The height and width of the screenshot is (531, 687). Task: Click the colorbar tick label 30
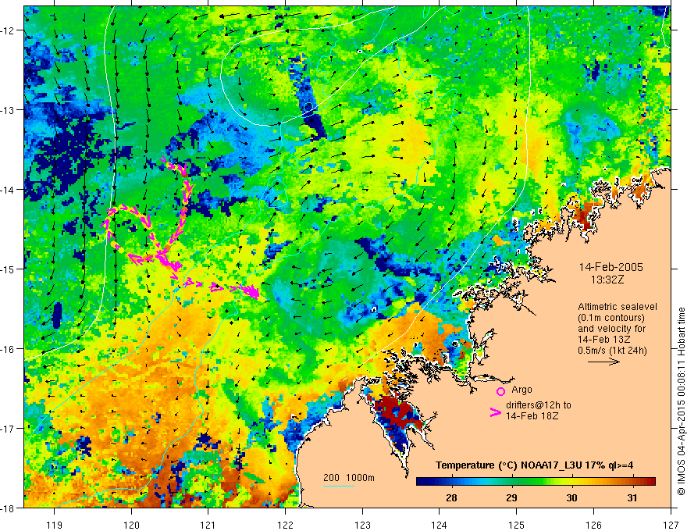tap(571, 497)
